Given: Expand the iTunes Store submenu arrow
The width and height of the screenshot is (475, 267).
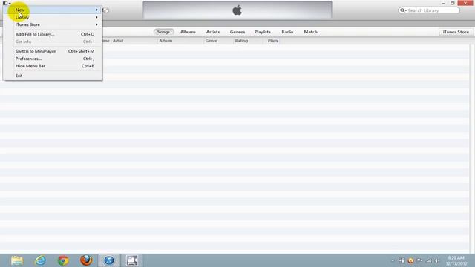Looking at the screenshot, I should 96,24.
